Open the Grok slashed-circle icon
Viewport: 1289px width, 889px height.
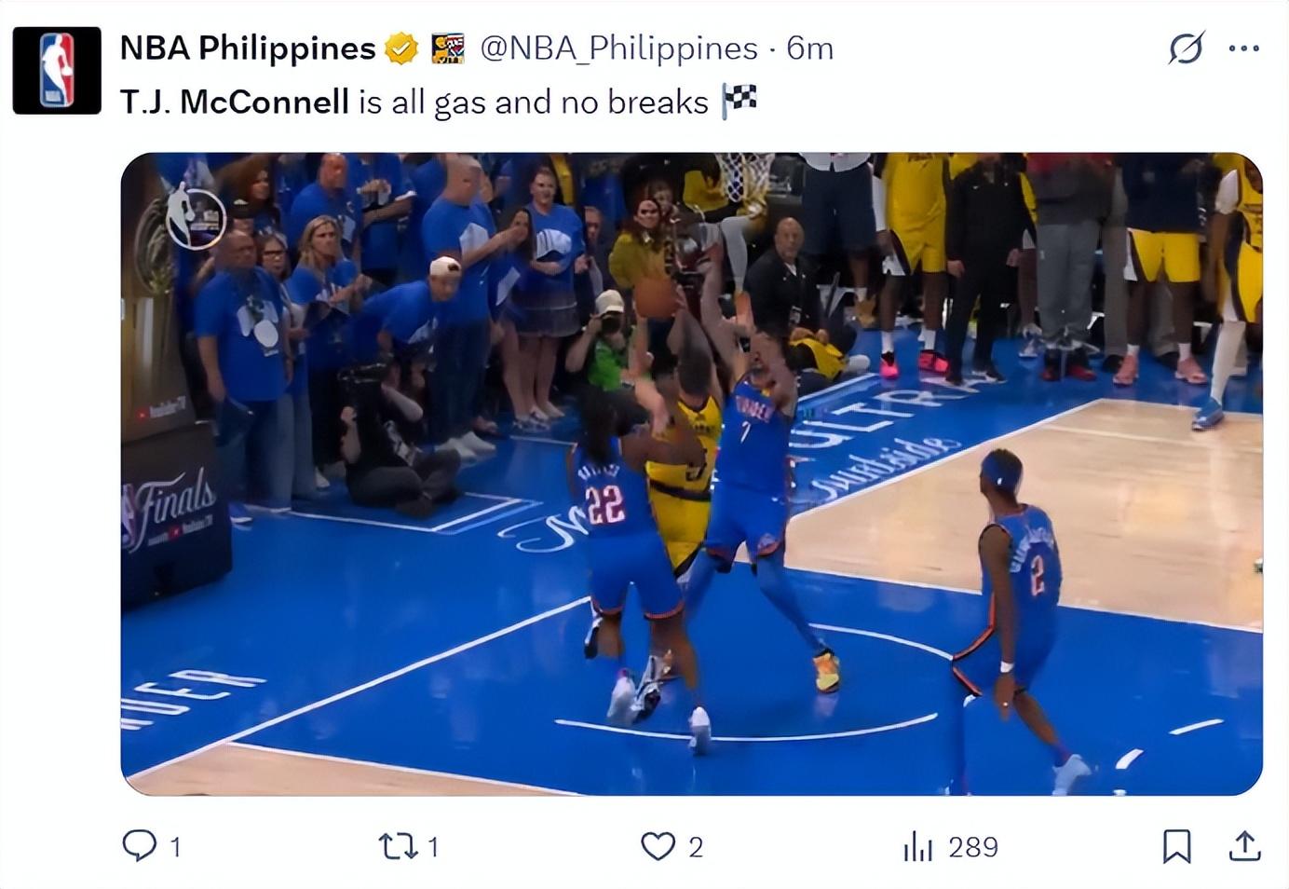click(x=1186, y=48)
